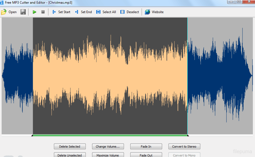255x157 pixels.
Task: Click the Set Start marker icon
Action: [x=54, y=12]
